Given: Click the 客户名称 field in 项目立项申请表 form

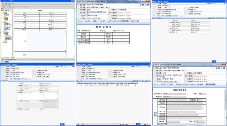Looking at the screenshot, I should point(177,100).
